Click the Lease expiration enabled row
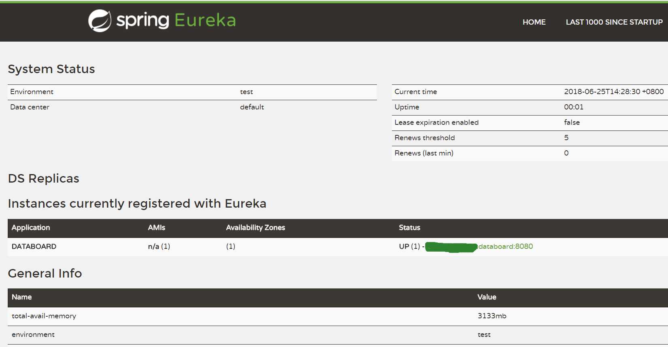Image resolution: width=668 pixels, height=347 pixels. point(436,122)
